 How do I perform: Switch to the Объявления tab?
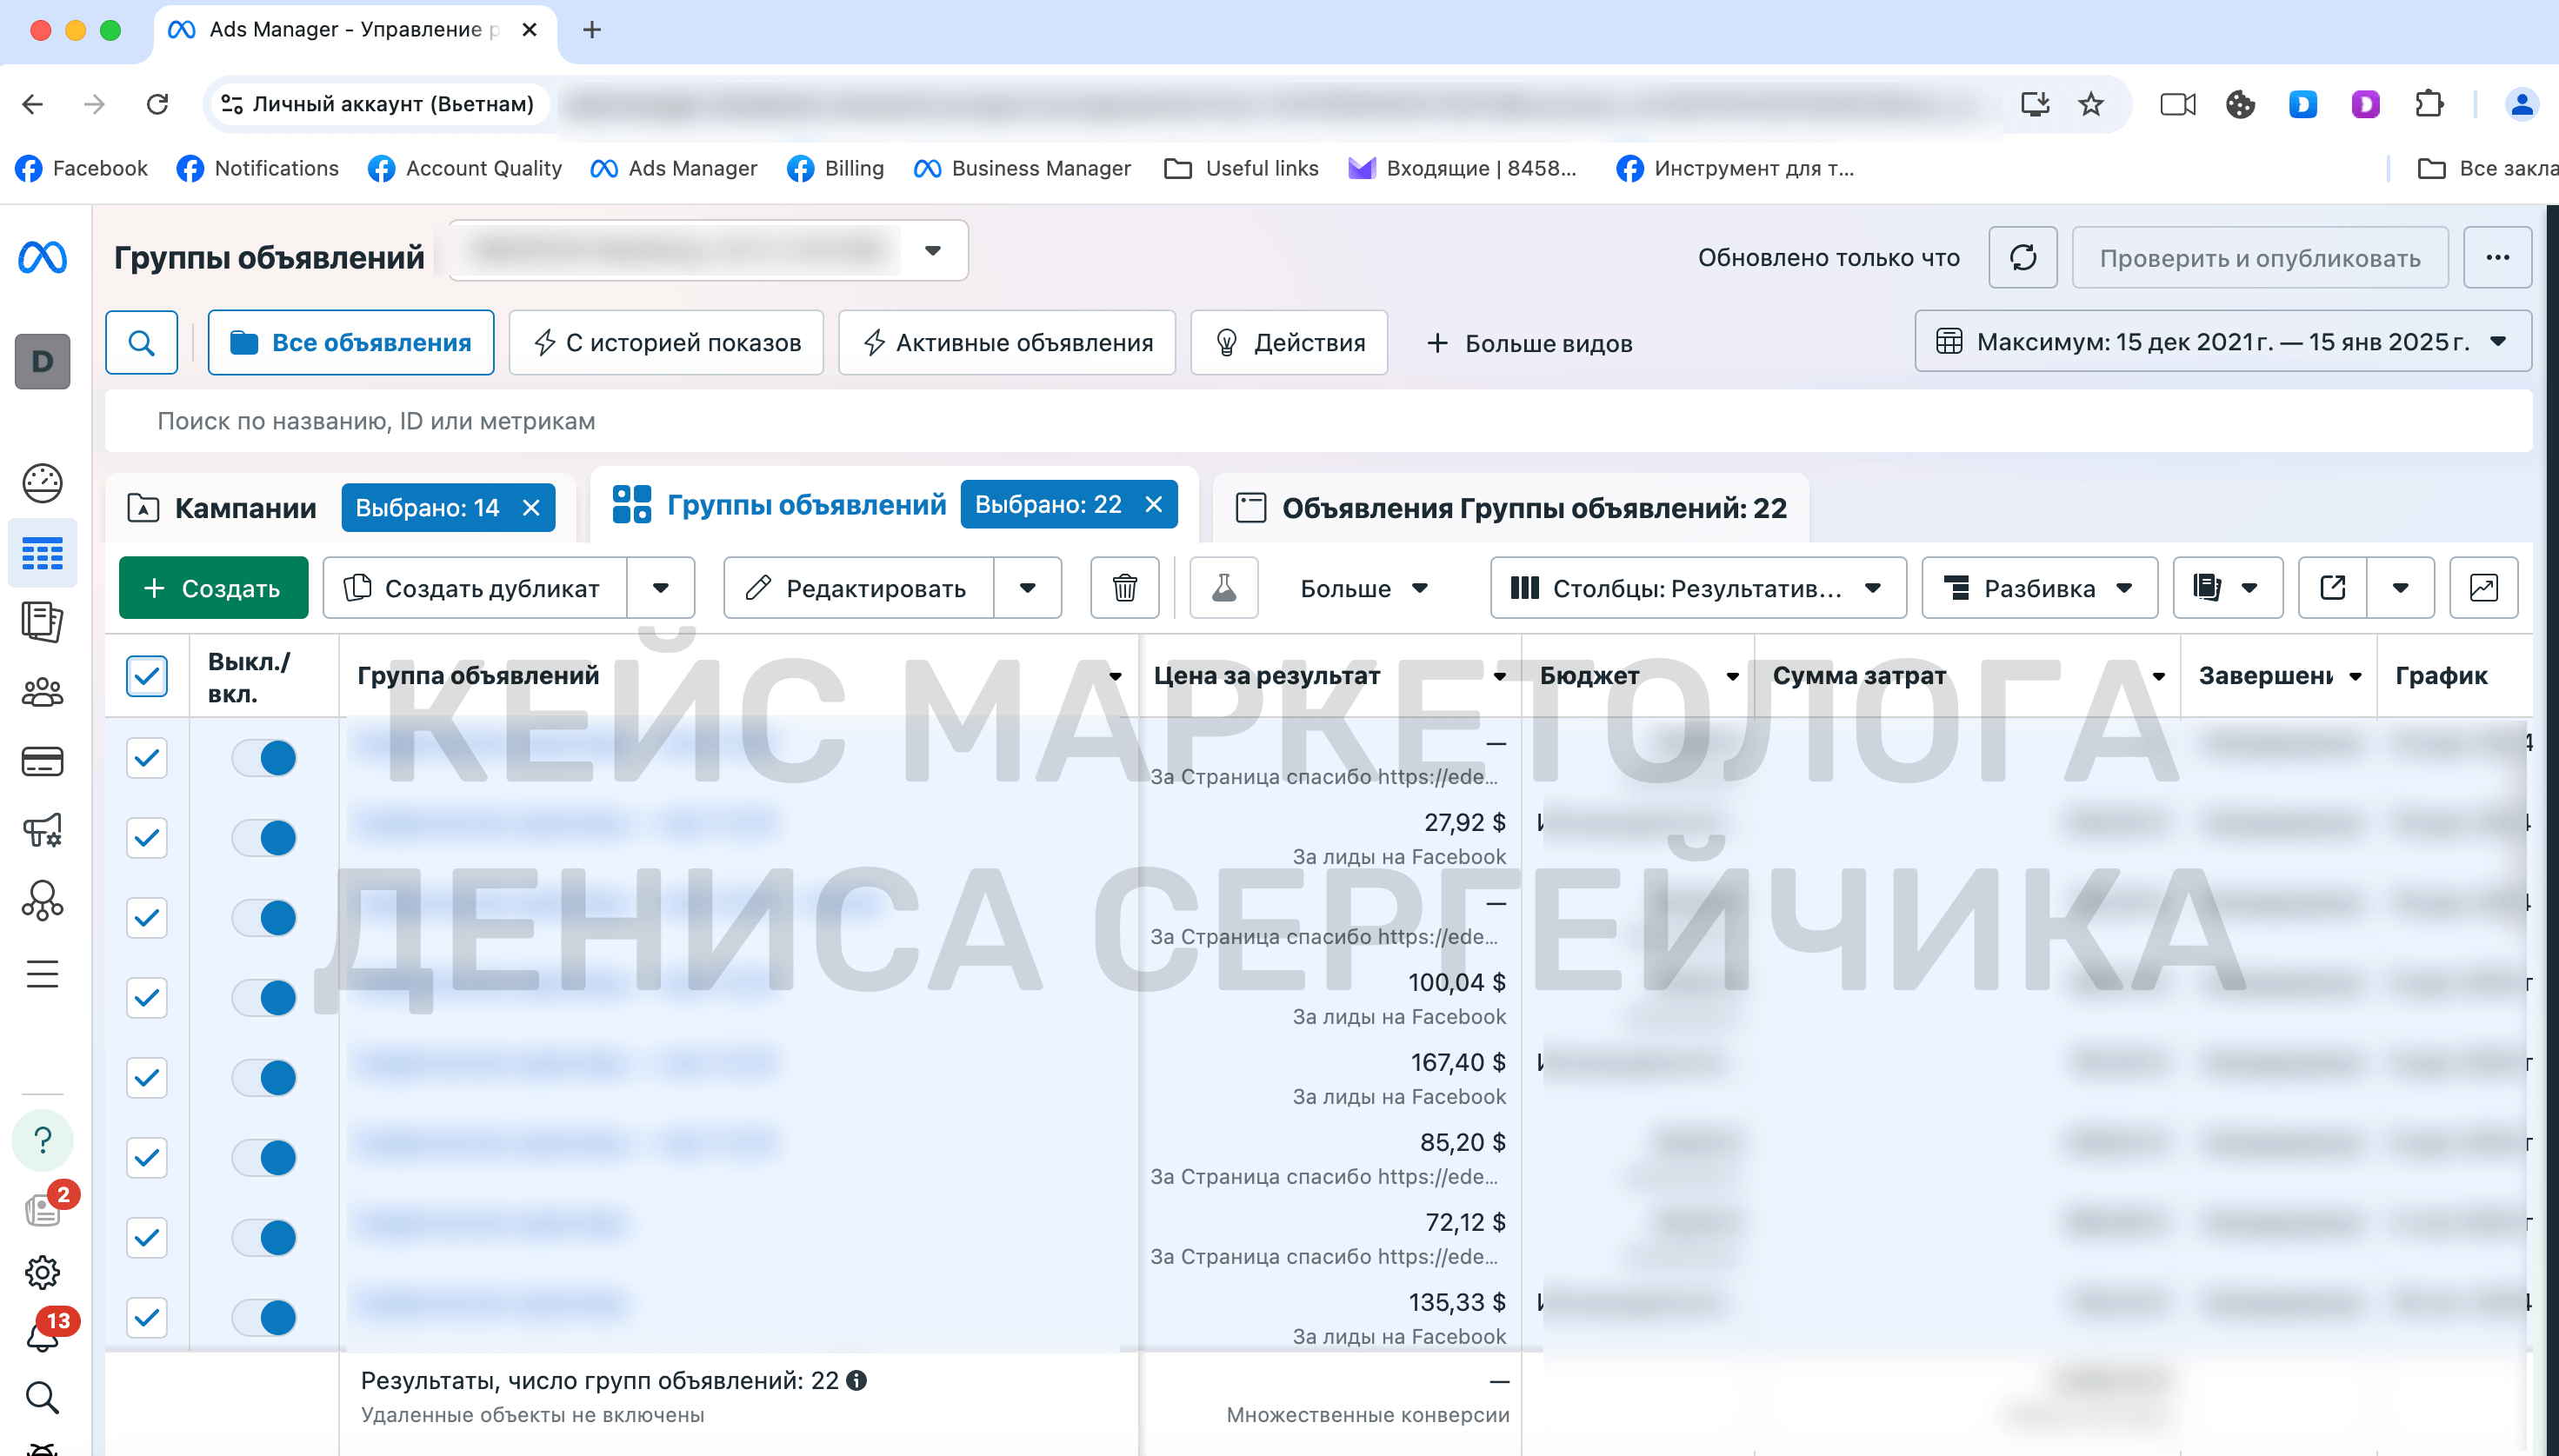point(1511,508)
